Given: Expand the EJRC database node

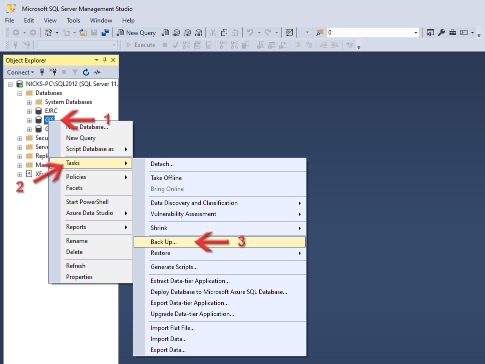Looking at the screenshot, I should pyautogui.click(x=29, y=111).
